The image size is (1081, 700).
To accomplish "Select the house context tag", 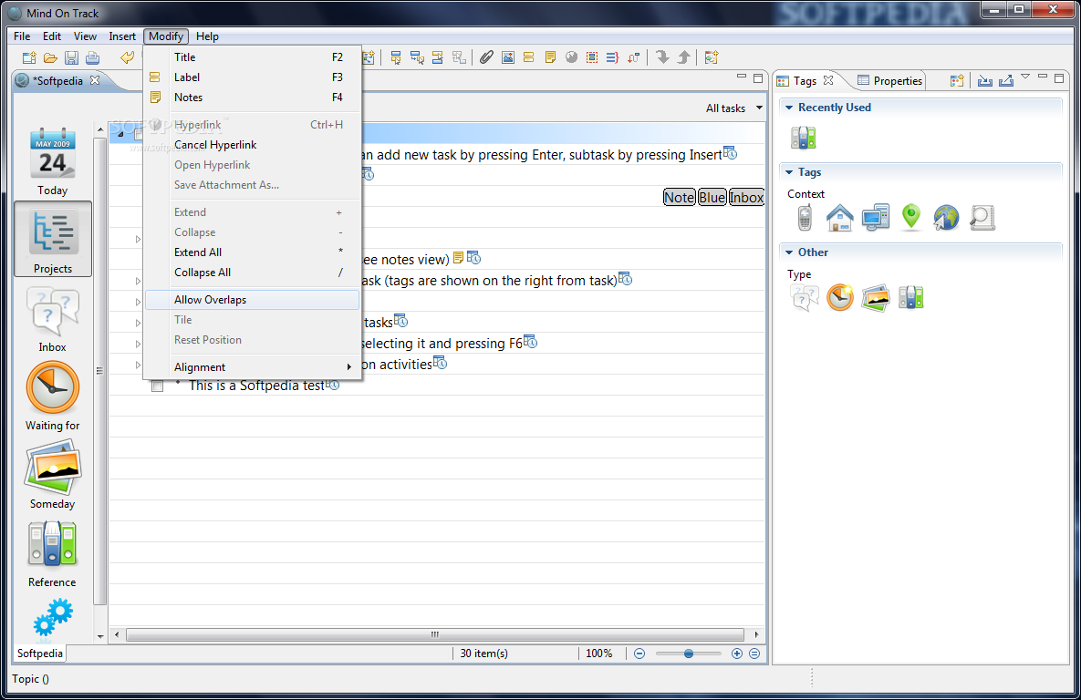I will tap(839, 218).
